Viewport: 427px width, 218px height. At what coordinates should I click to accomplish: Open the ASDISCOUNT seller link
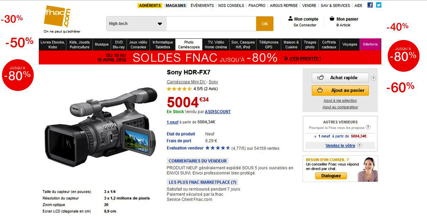tap(218, 112)
